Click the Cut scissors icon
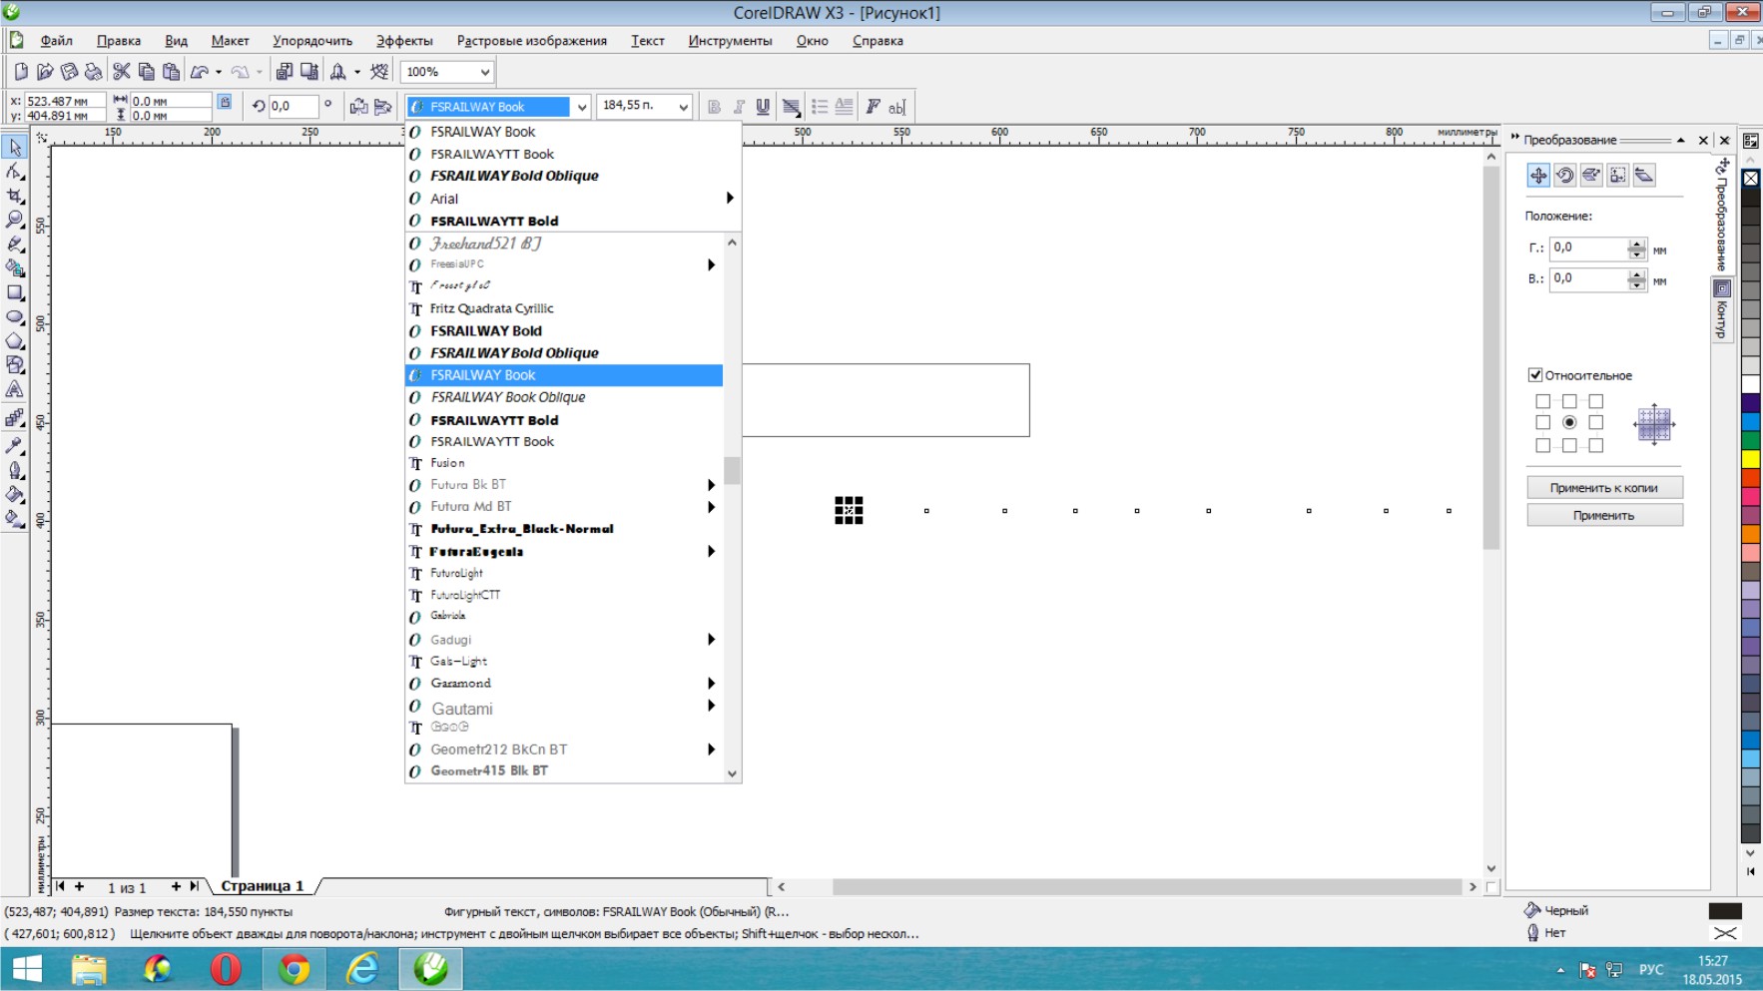1763x991 pixels. coord(122,72)
